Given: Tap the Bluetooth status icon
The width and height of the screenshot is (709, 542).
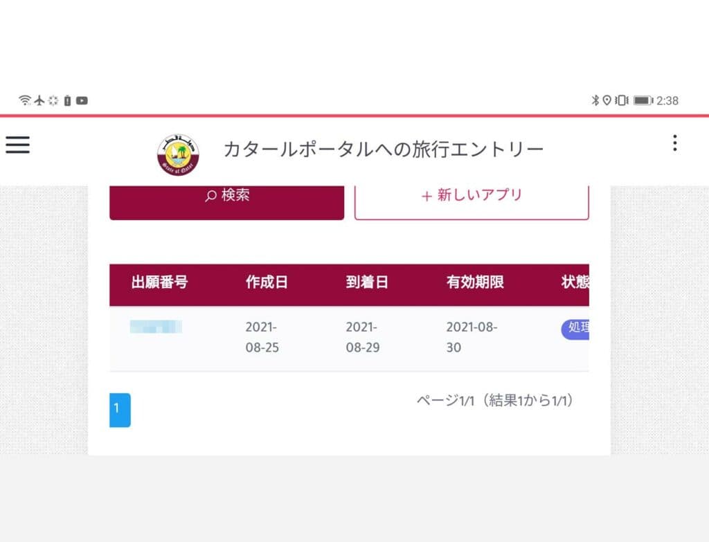Looking at the screenshot, I should point(595,100).
